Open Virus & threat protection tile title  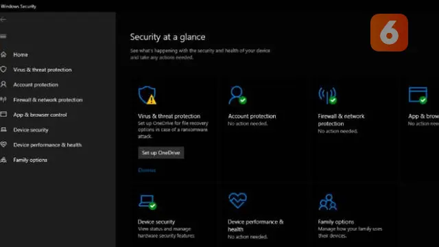(169, 116)
